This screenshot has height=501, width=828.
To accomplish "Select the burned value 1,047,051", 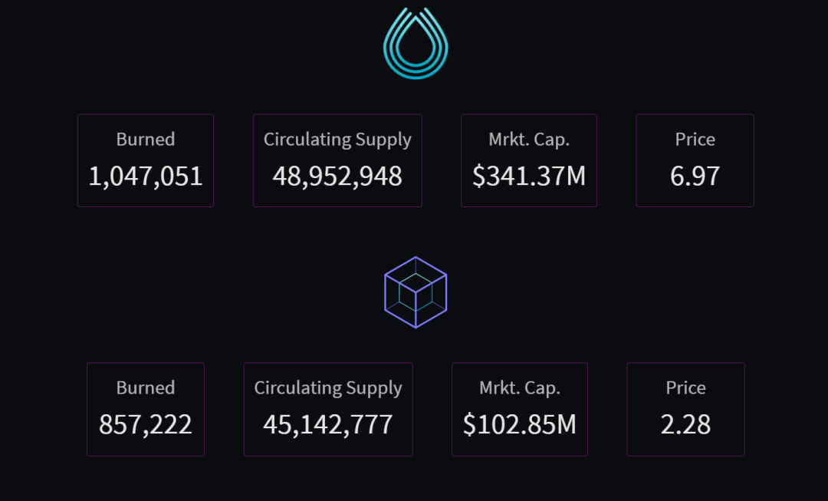I will pyautogui.click(x=146, y=176).
